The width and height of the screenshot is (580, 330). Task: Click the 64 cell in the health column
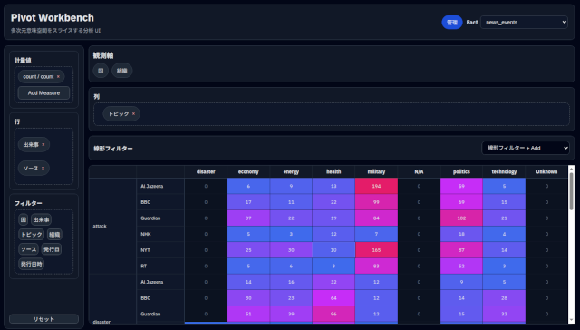click(x=333, y=298)
